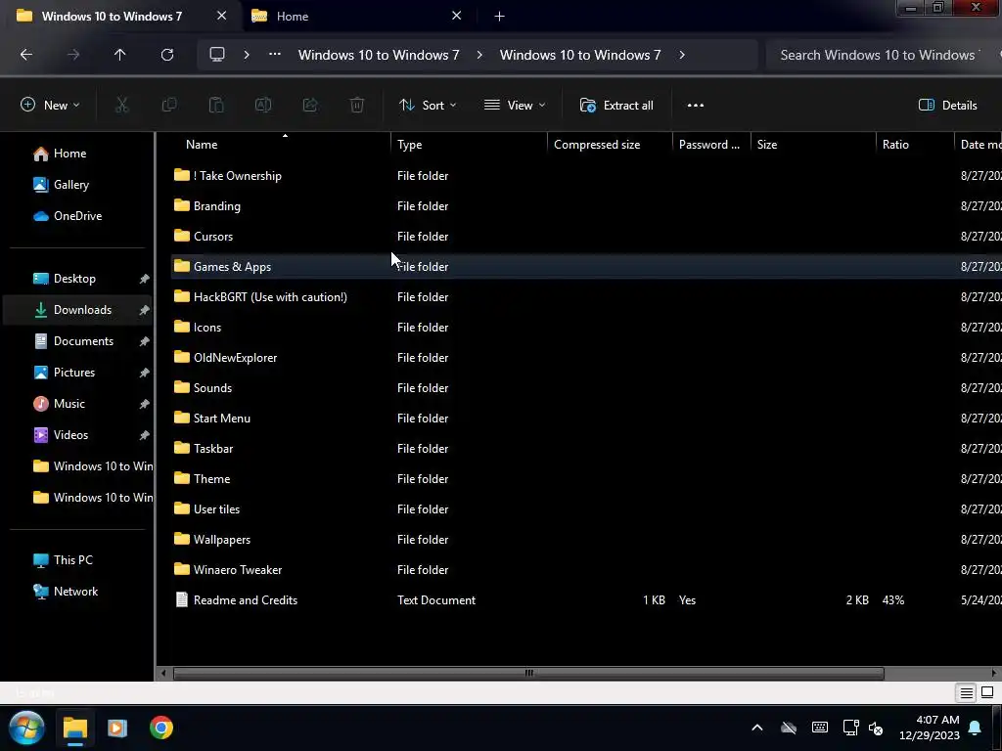Click the Paste clipboard icon

[x=216, y=106]
